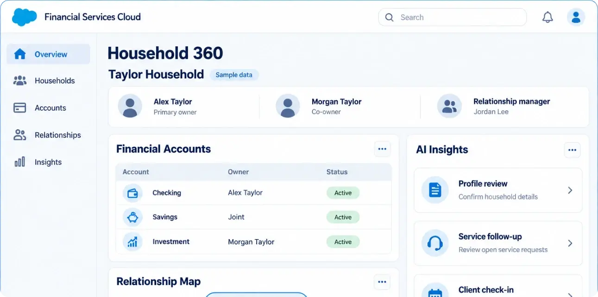
Task: Expand the Service follow-up chevron
Action: coord(570,243)
